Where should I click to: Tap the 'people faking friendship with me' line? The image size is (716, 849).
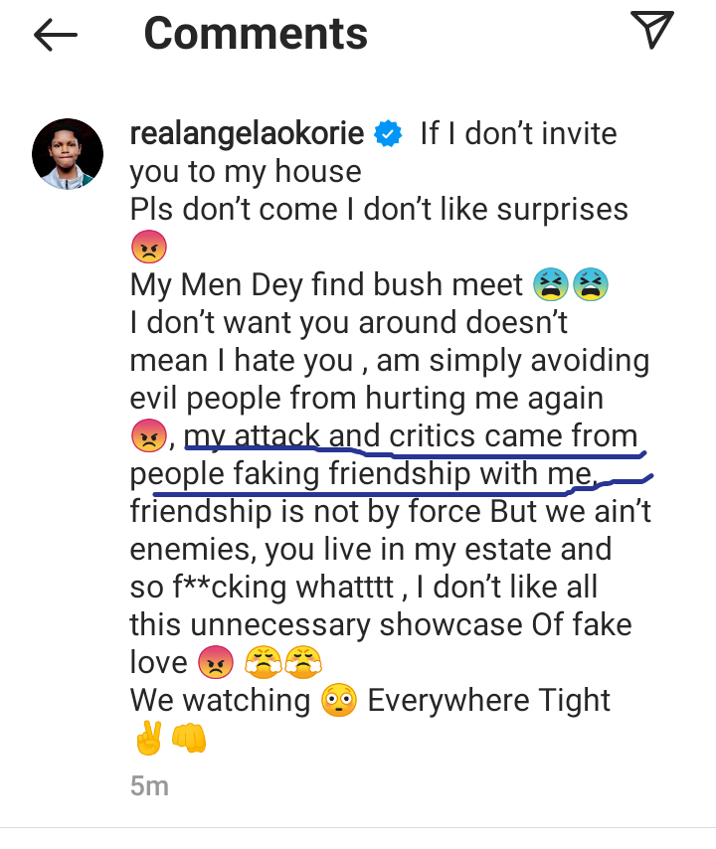click(x=363, y=474)
